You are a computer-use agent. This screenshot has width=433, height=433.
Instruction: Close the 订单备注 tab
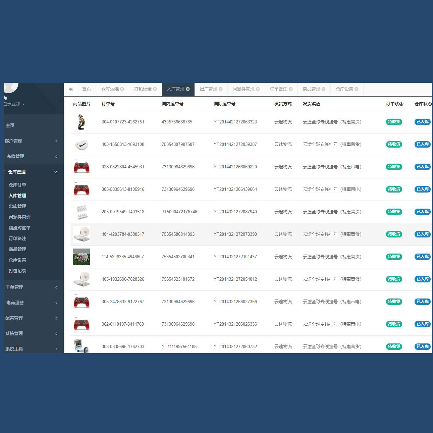click(x=291, y=89)
